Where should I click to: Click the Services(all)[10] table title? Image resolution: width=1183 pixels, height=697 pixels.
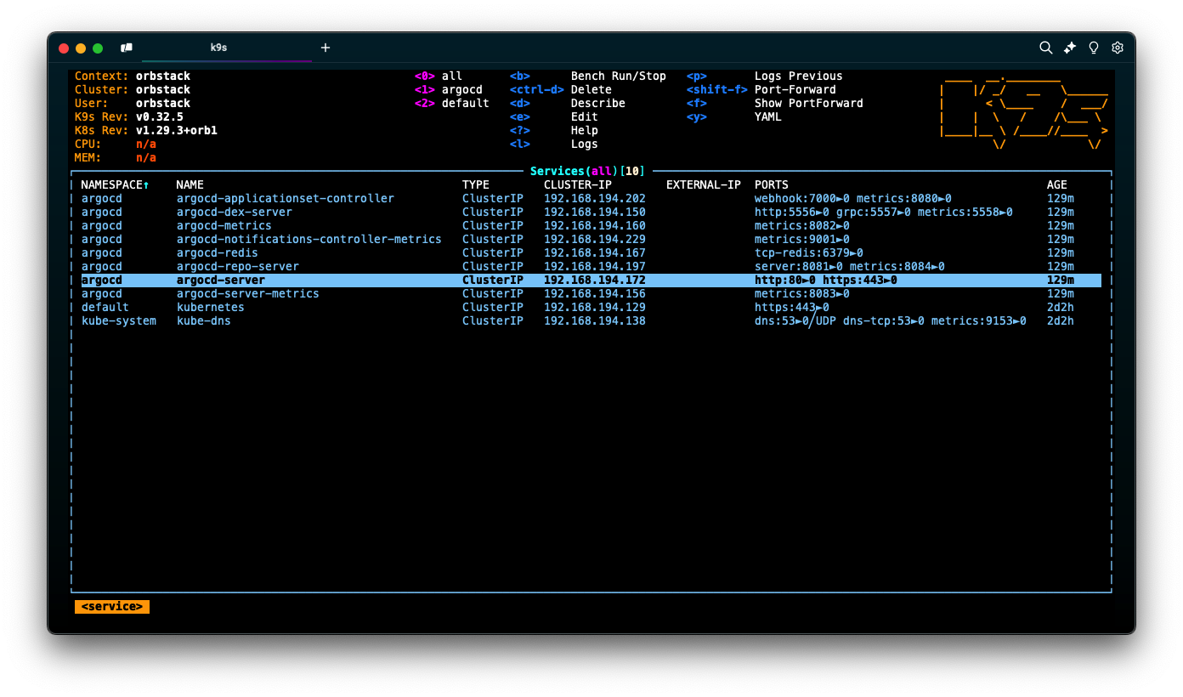[x=587, y=171]
